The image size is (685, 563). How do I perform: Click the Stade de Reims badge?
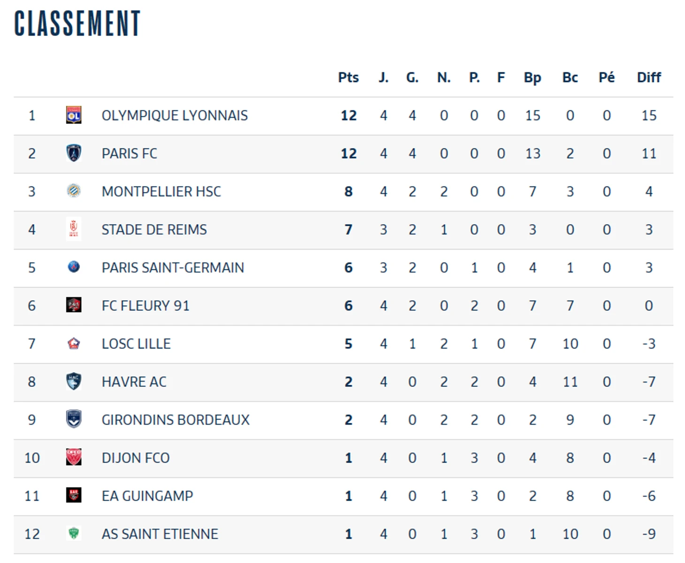pyautogui.click(x=74, y=229)
